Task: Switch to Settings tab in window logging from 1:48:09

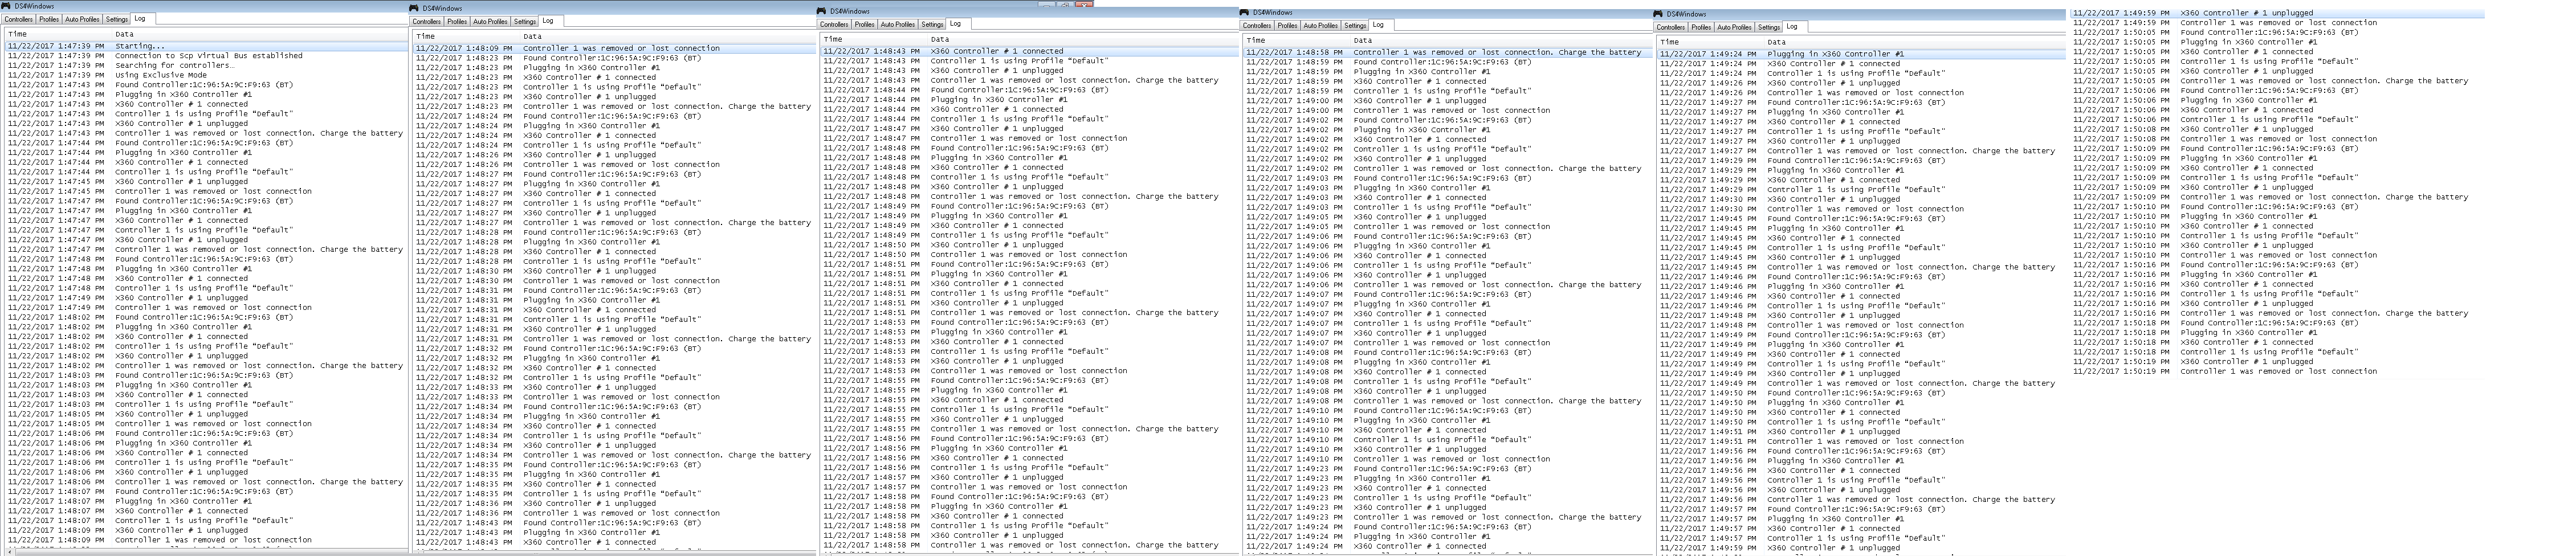Action: pos(525,21)
